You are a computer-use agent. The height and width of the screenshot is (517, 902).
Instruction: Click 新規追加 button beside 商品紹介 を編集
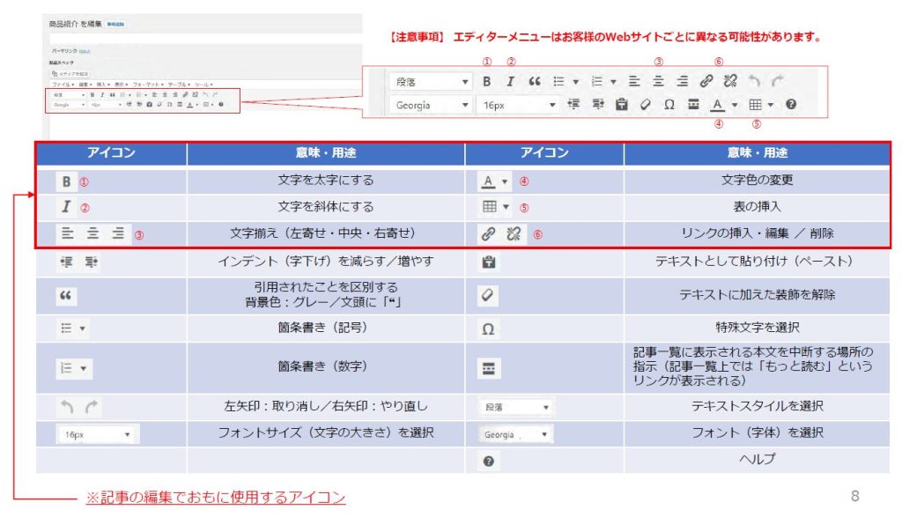[115, 24]
